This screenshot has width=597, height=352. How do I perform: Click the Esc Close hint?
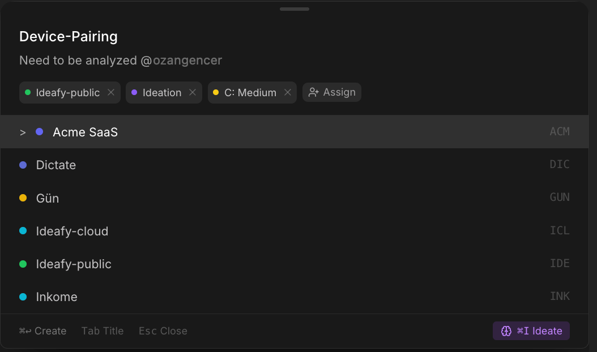pyautogui.click(x=163, y=331)
